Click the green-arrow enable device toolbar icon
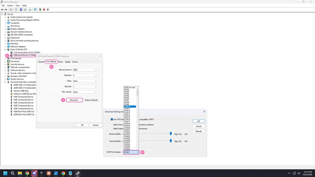 [40, 10]
